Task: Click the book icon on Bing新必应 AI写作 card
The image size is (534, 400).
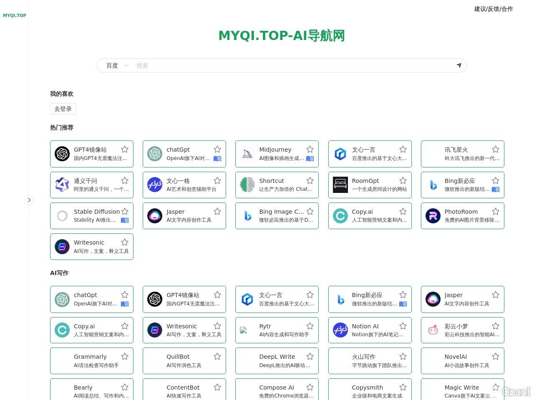Action: pos(403,304)
